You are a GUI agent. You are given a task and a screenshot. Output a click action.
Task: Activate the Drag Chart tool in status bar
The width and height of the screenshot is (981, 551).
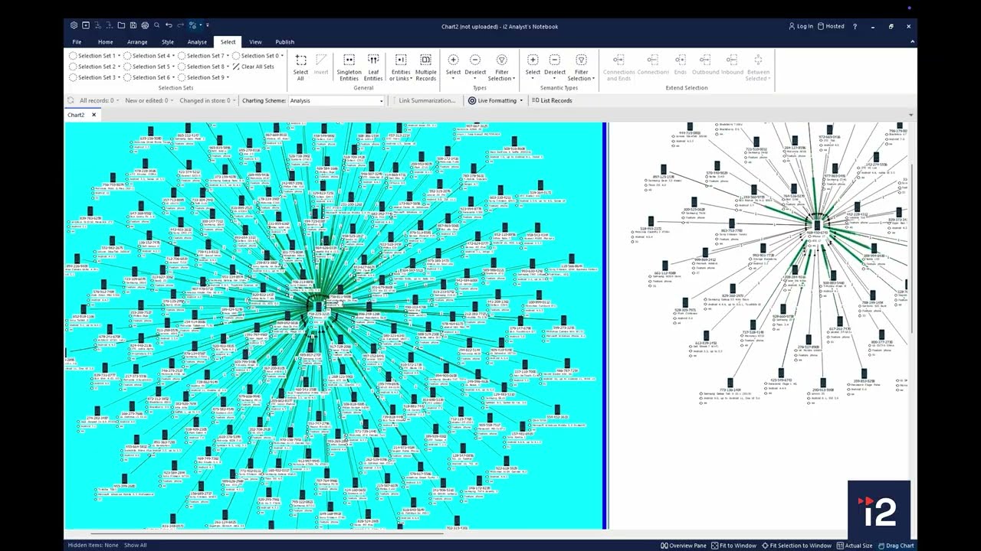pyautogui.click(x=895, y=546)
